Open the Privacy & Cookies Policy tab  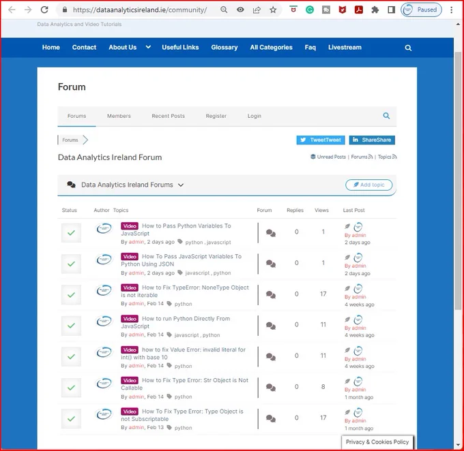[x=377, y=442]
